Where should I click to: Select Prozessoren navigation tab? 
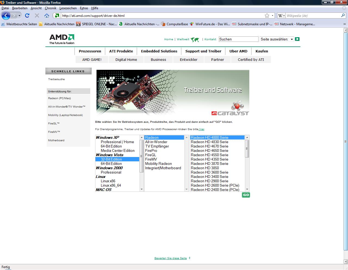[90, 51]
